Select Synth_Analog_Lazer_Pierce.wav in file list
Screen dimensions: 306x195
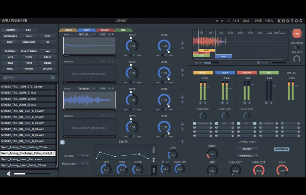(28, 160)
